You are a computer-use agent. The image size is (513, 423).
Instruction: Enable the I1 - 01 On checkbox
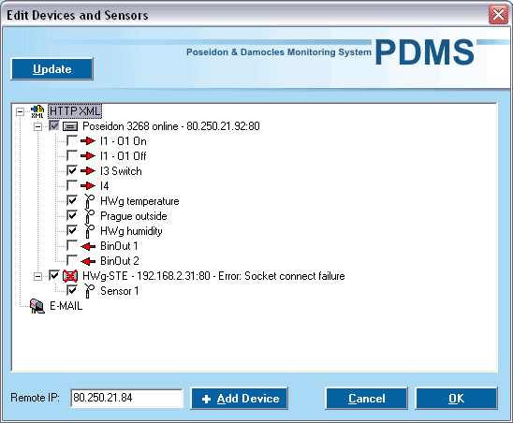[x=72, y=140]
